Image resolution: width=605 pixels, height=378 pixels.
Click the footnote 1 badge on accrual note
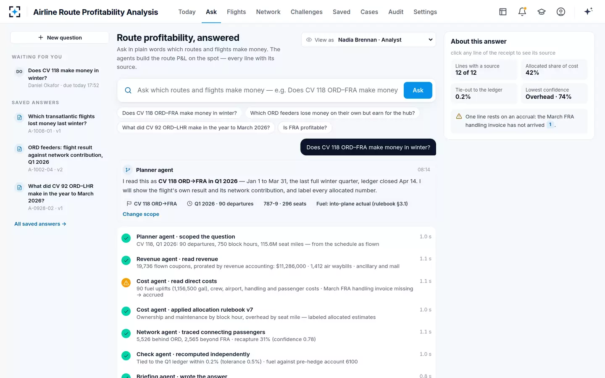550,125
